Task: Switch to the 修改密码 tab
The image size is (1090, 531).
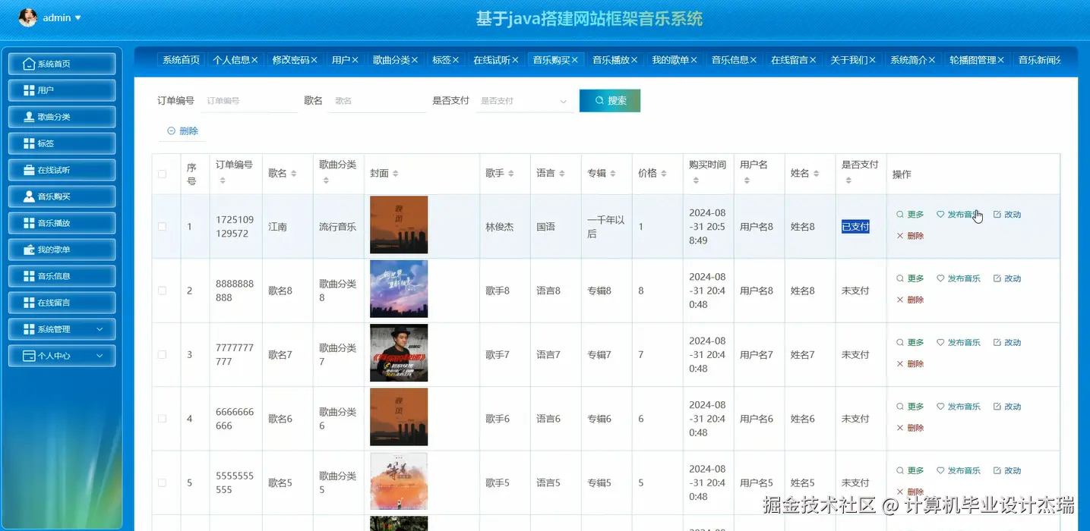Action: click(x=296, y=60)
